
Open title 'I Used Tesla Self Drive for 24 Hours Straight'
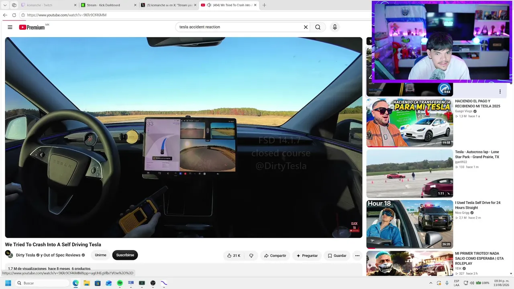pyautogui.click(x=478, y=205)
